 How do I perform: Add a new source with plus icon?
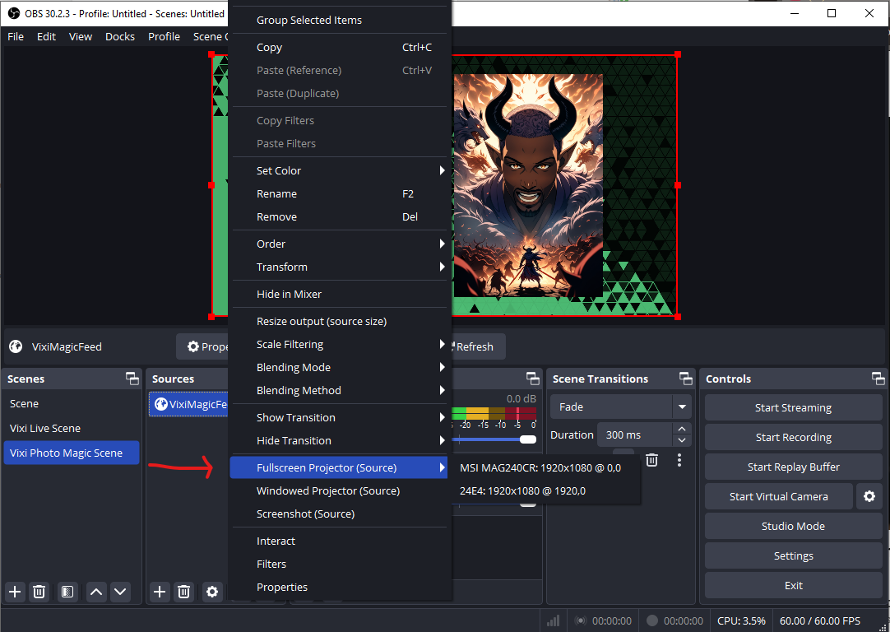[160, 592]
